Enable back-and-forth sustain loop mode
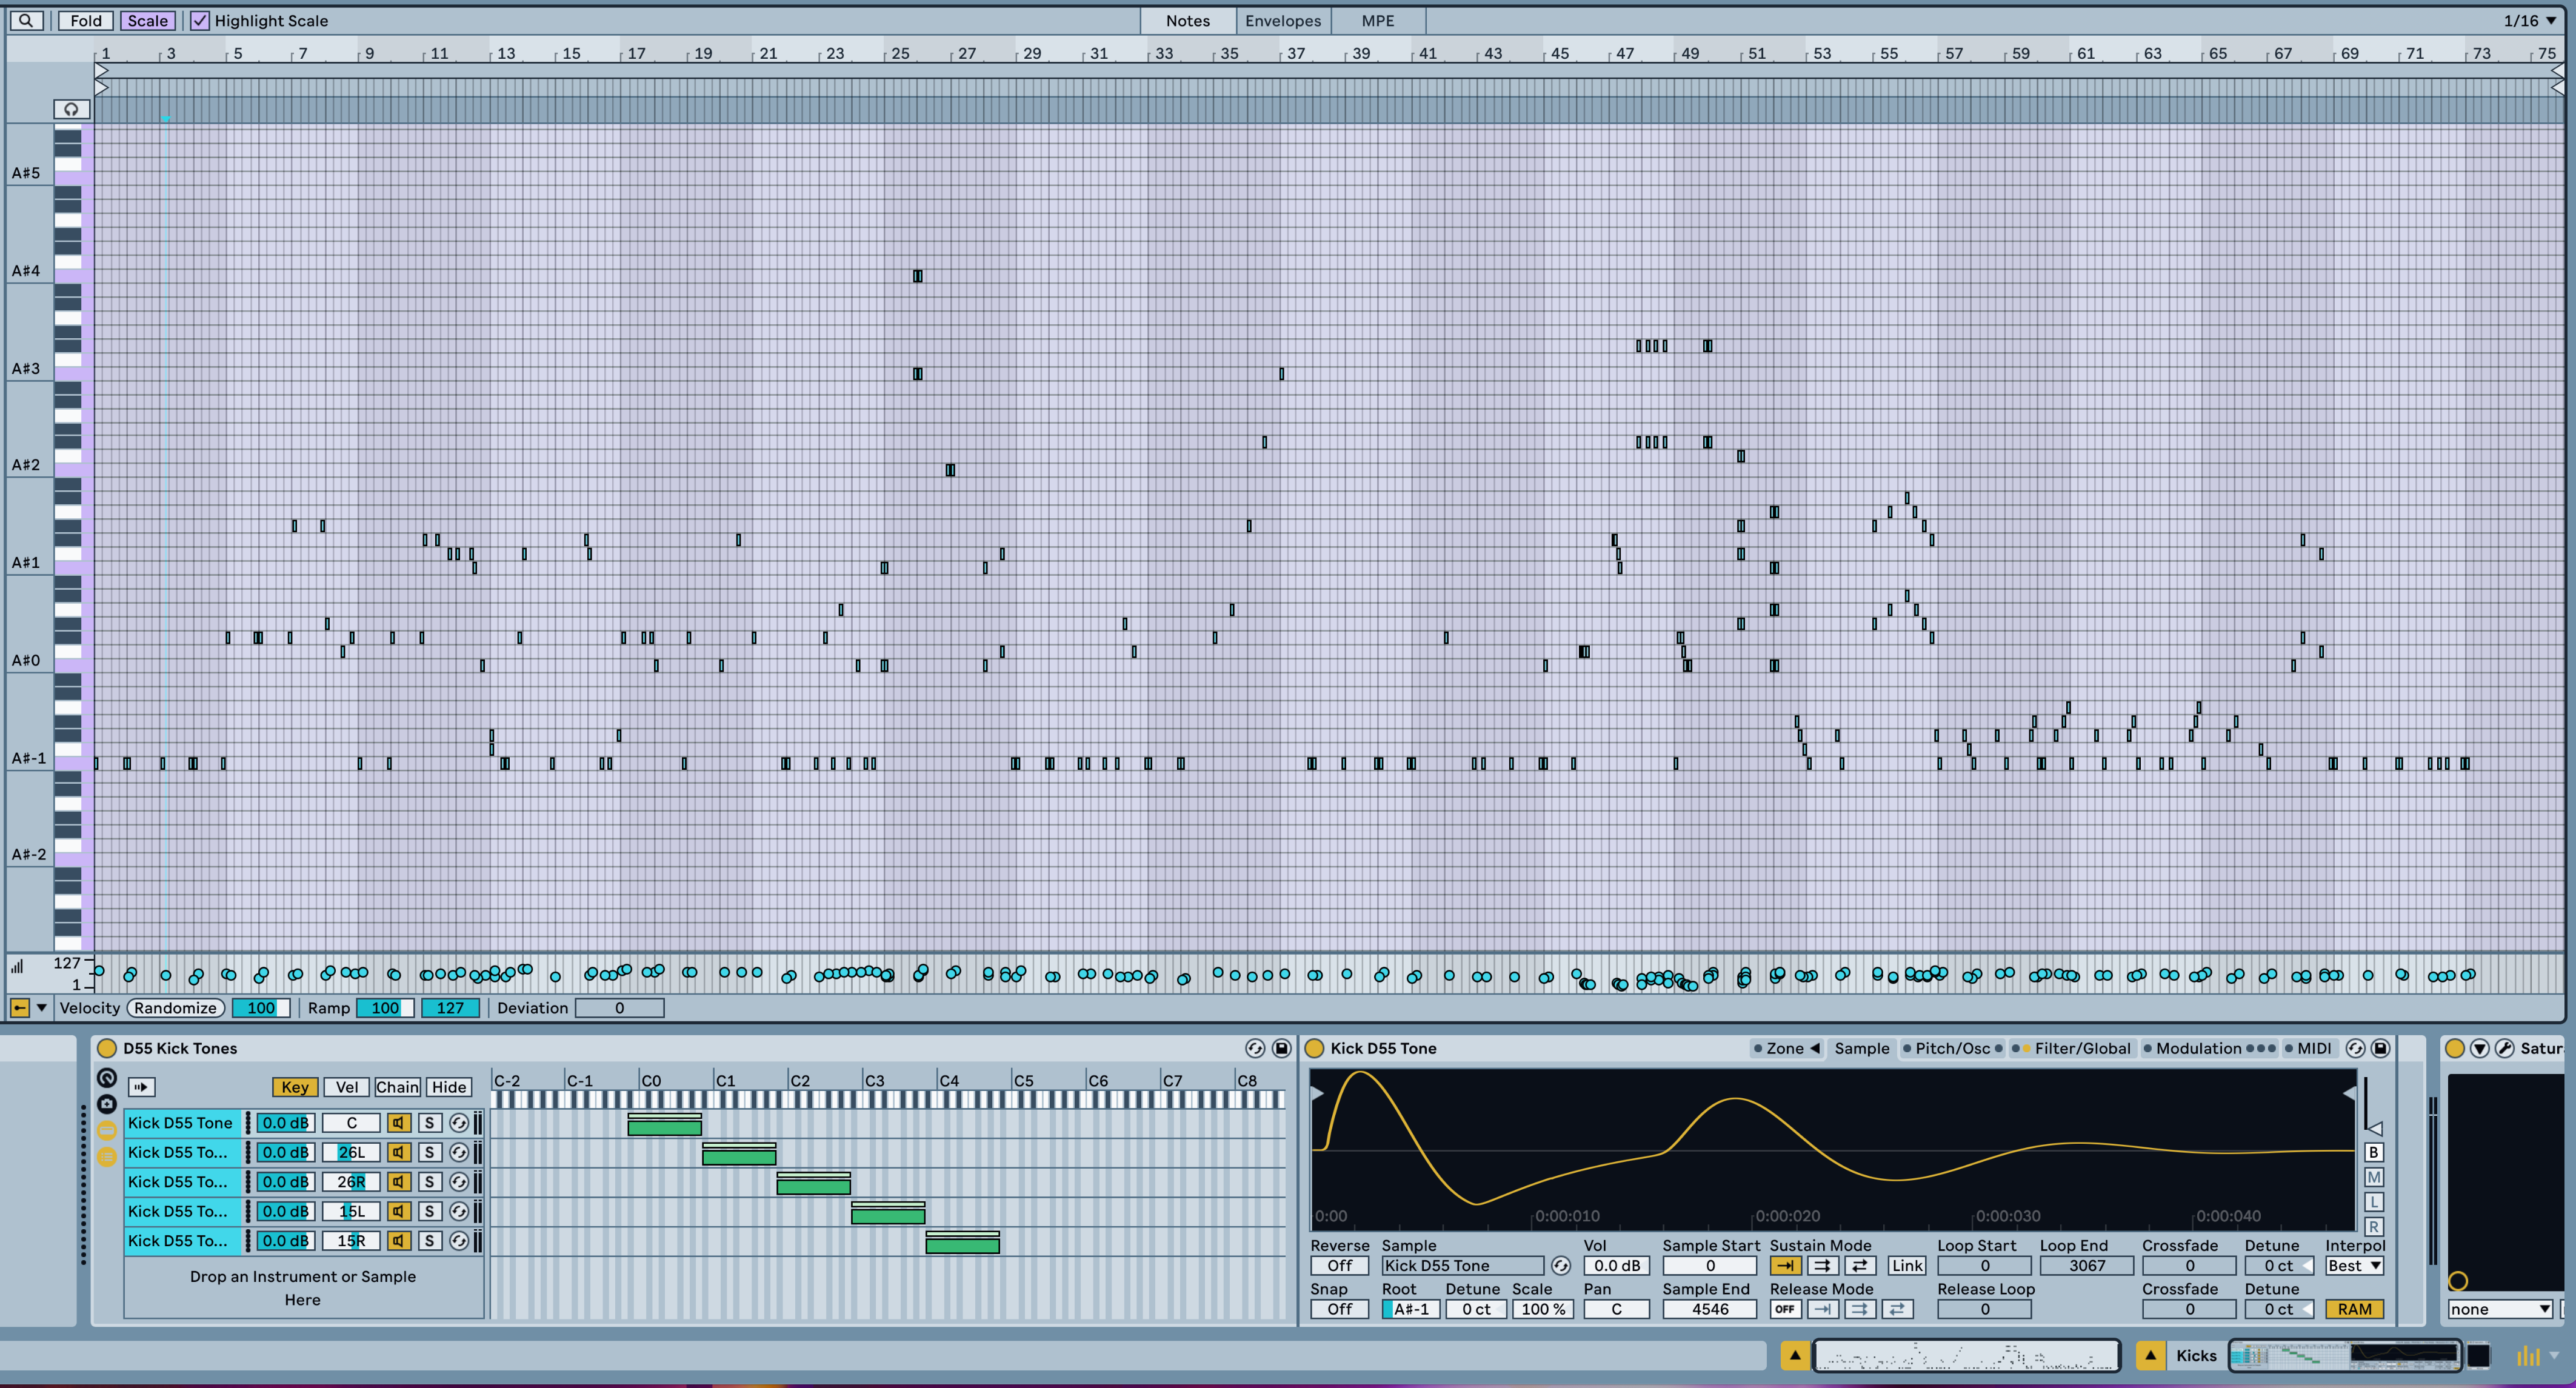 [x=1860, y=1266]
